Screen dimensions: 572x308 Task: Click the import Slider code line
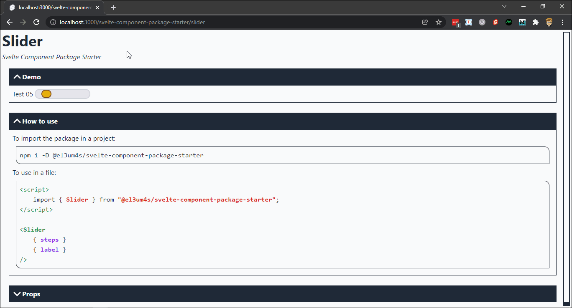click(x=156, y=199)
